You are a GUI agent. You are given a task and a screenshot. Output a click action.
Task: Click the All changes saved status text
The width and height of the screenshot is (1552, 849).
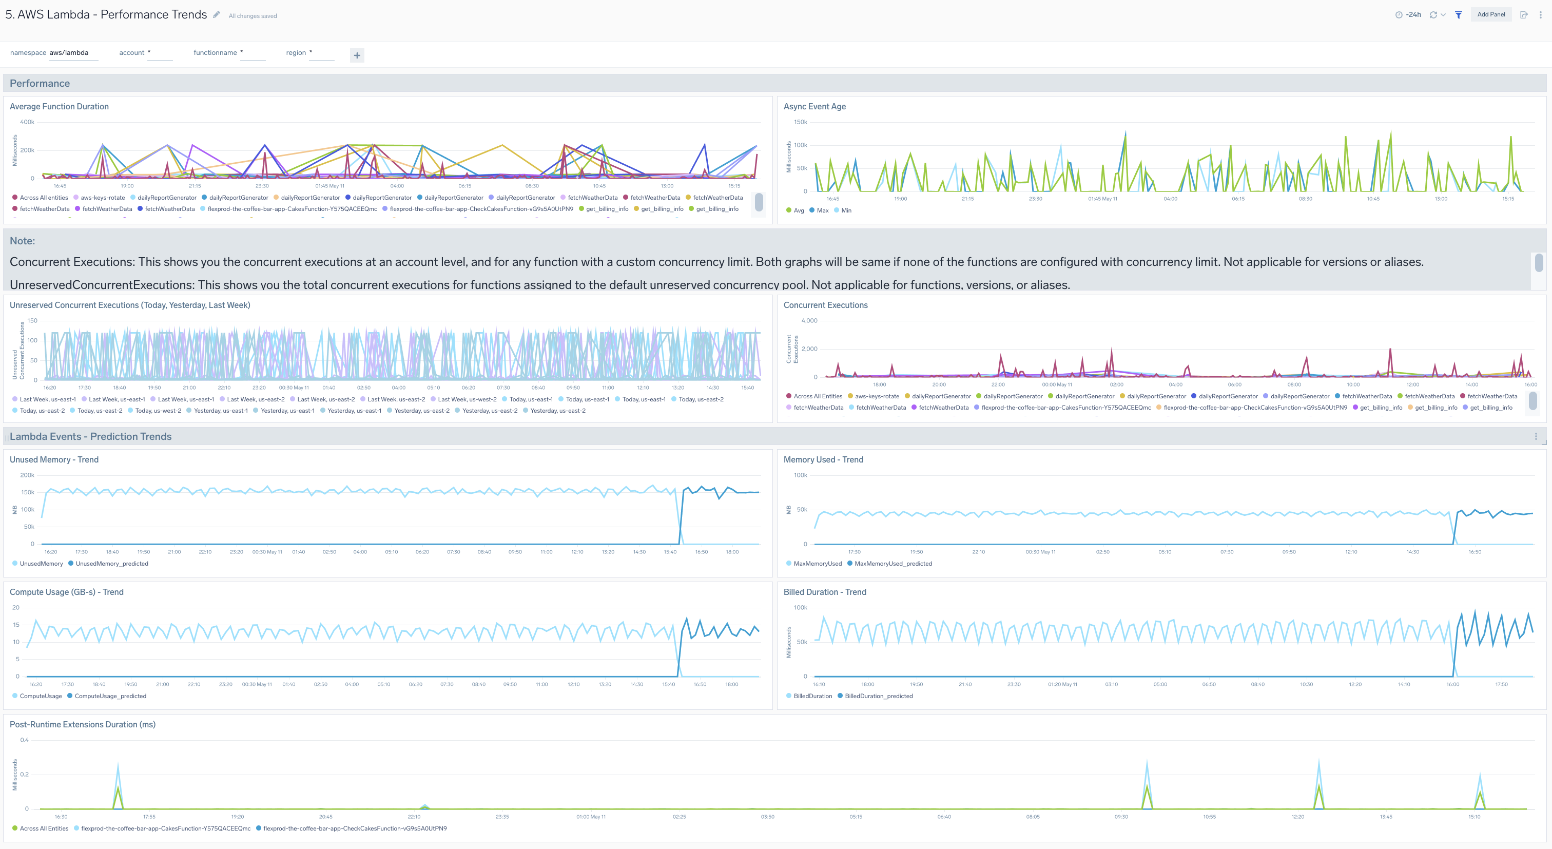253,16
